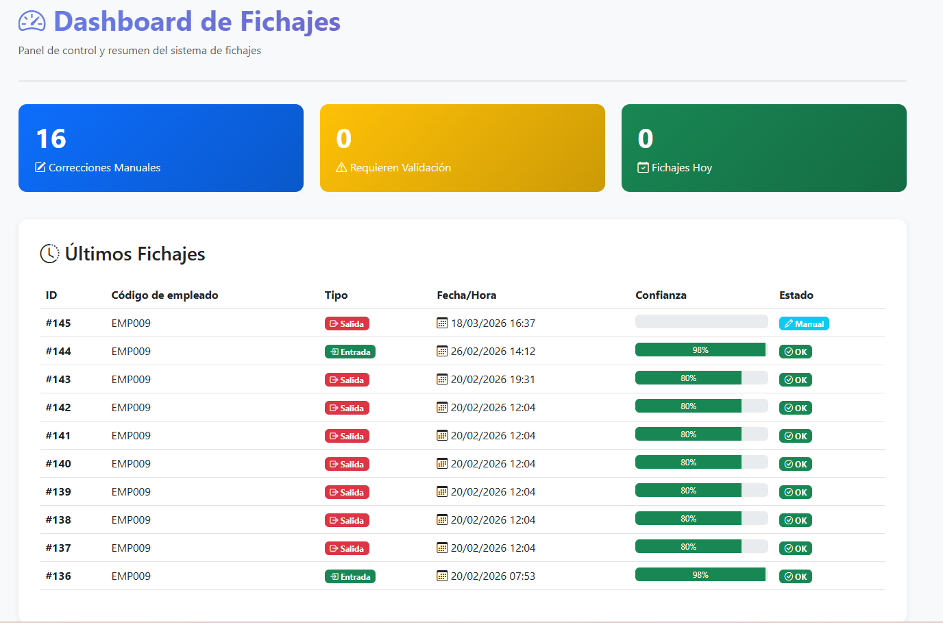943x623 pixels.
Task: Click the Manual status badge in row #145
Action: point(803,323)
